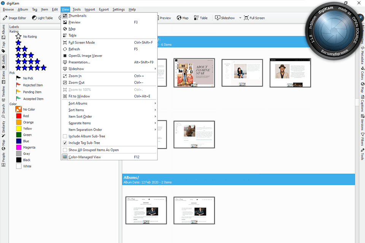Click the toolbar Full Screen button
Viewport: 365px width, 243px height.
coord(254,18)
